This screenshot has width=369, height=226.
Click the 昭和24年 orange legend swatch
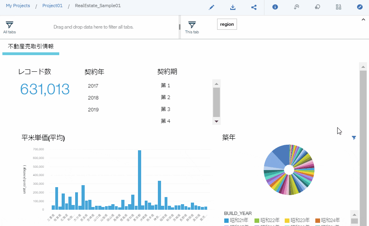(x=317, y=220)
